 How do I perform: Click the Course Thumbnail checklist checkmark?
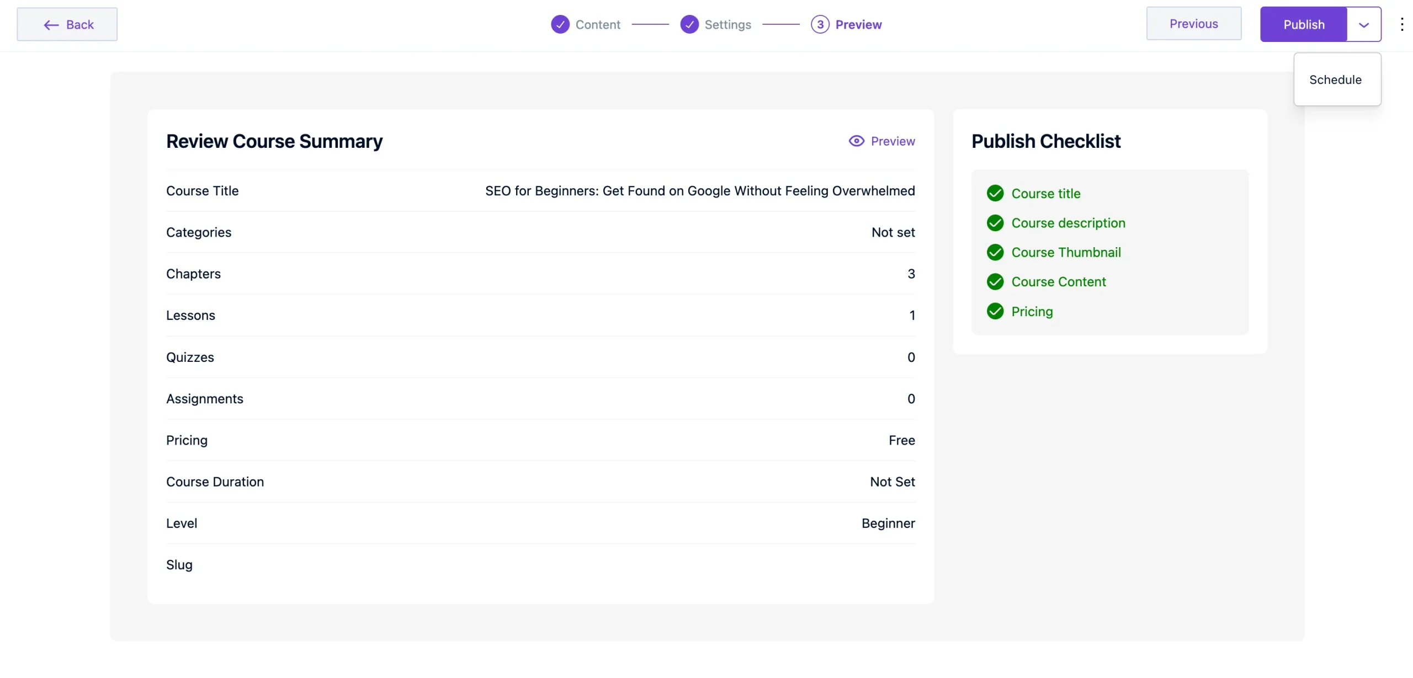click(995, 252)
